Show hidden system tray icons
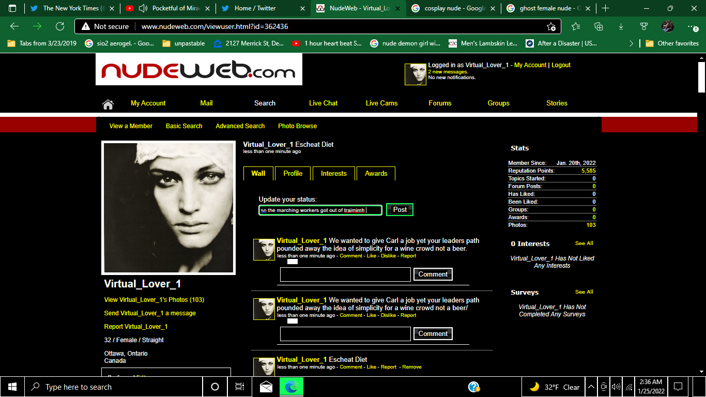Viewport: 706px width, 397px height. coord(590,387)
